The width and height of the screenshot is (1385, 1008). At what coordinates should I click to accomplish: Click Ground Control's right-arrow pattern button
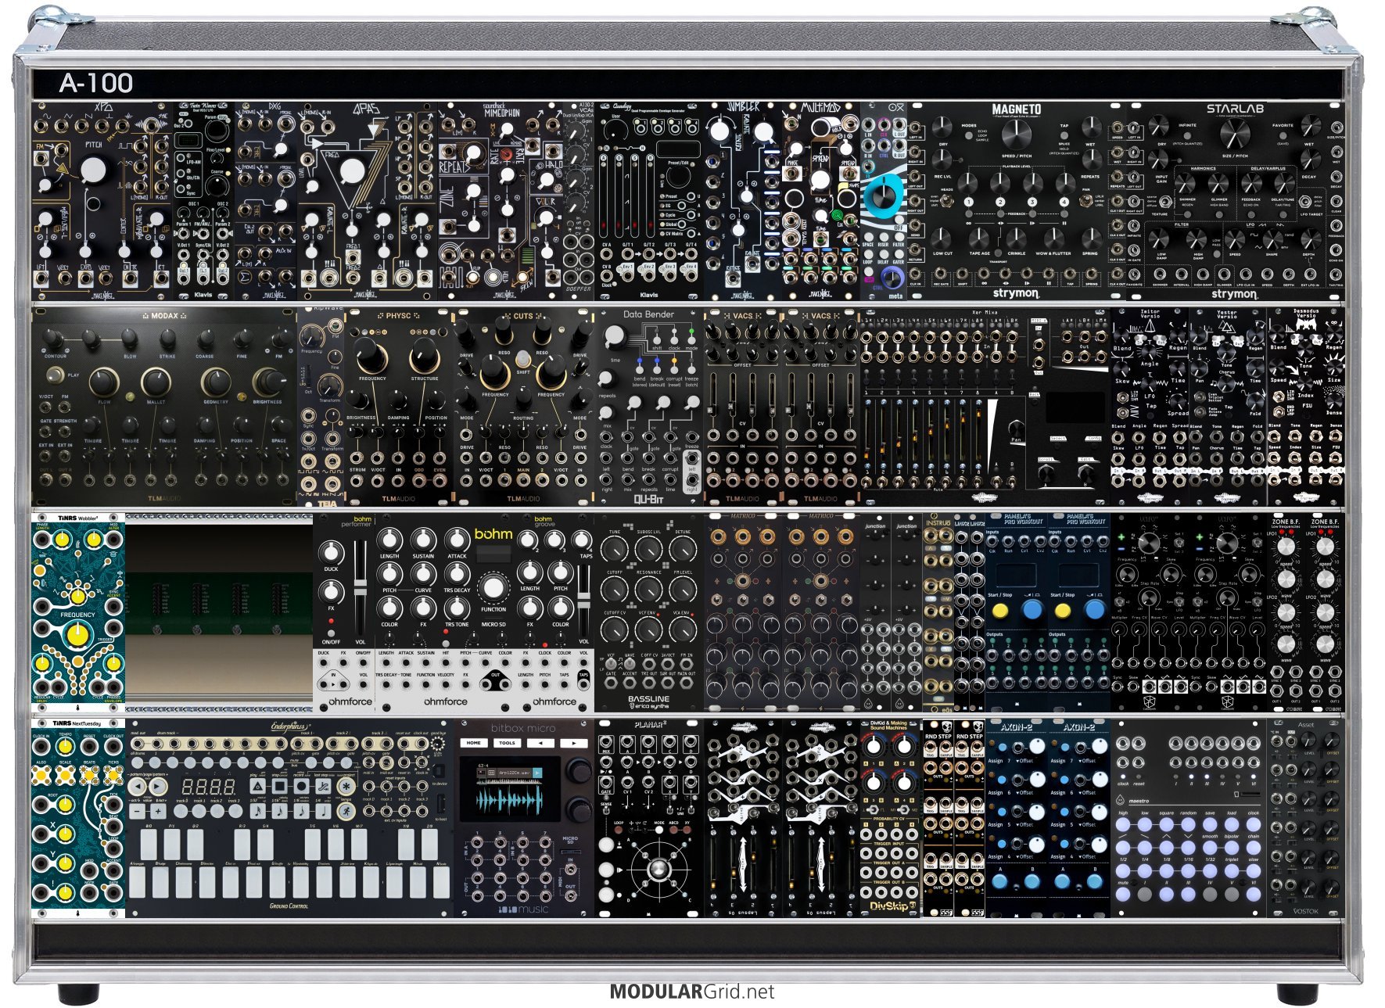point(157,787)
